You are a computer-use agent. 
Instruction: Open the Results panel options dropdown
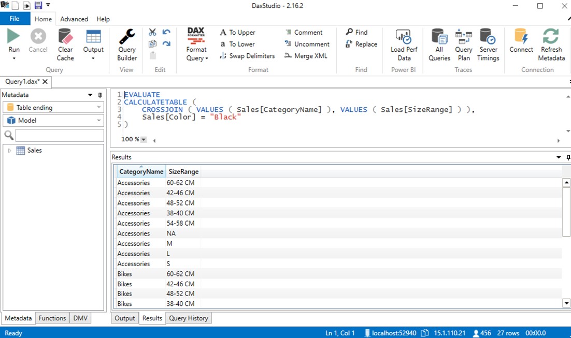coord(559,157)
